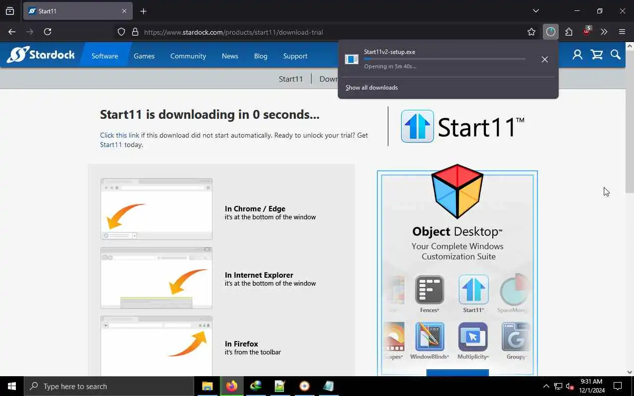Follow the Start11 purchase link
This screenshot has width=634, height=396.
click(x=111, y=145)
